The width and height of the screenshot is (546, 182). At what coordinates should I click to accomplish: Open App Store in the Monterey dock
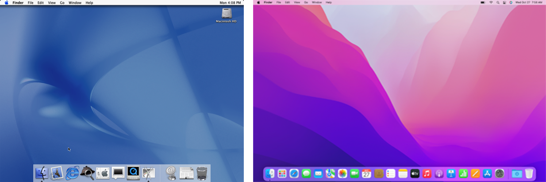click(488, 174)
